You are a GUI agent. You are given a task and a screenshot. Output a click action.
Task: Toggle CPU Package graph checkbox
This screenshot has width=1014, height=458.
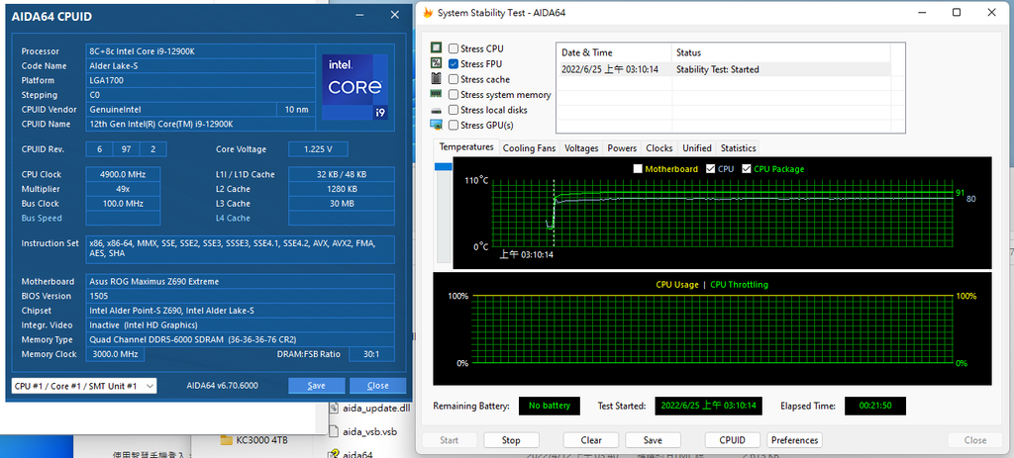click(747, 168)
